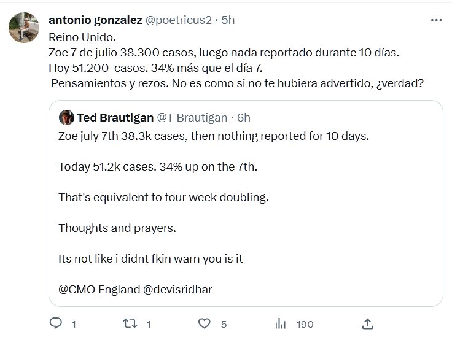
Task: Open the quoted tweet at 'Thoughts and prayers.'
Action: click(117, 228)
